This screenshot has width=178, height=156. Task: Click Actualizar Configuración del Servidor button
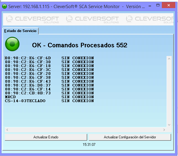click(x=130, y=137)
